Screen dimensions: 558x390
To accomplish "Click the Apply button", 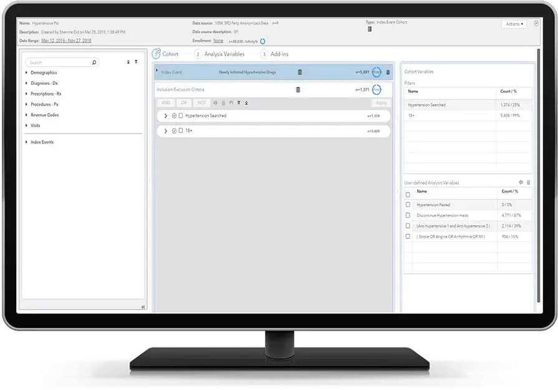I will [381, 102].
